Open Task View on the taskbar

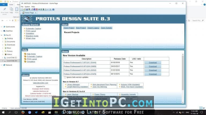coord(16,112)
